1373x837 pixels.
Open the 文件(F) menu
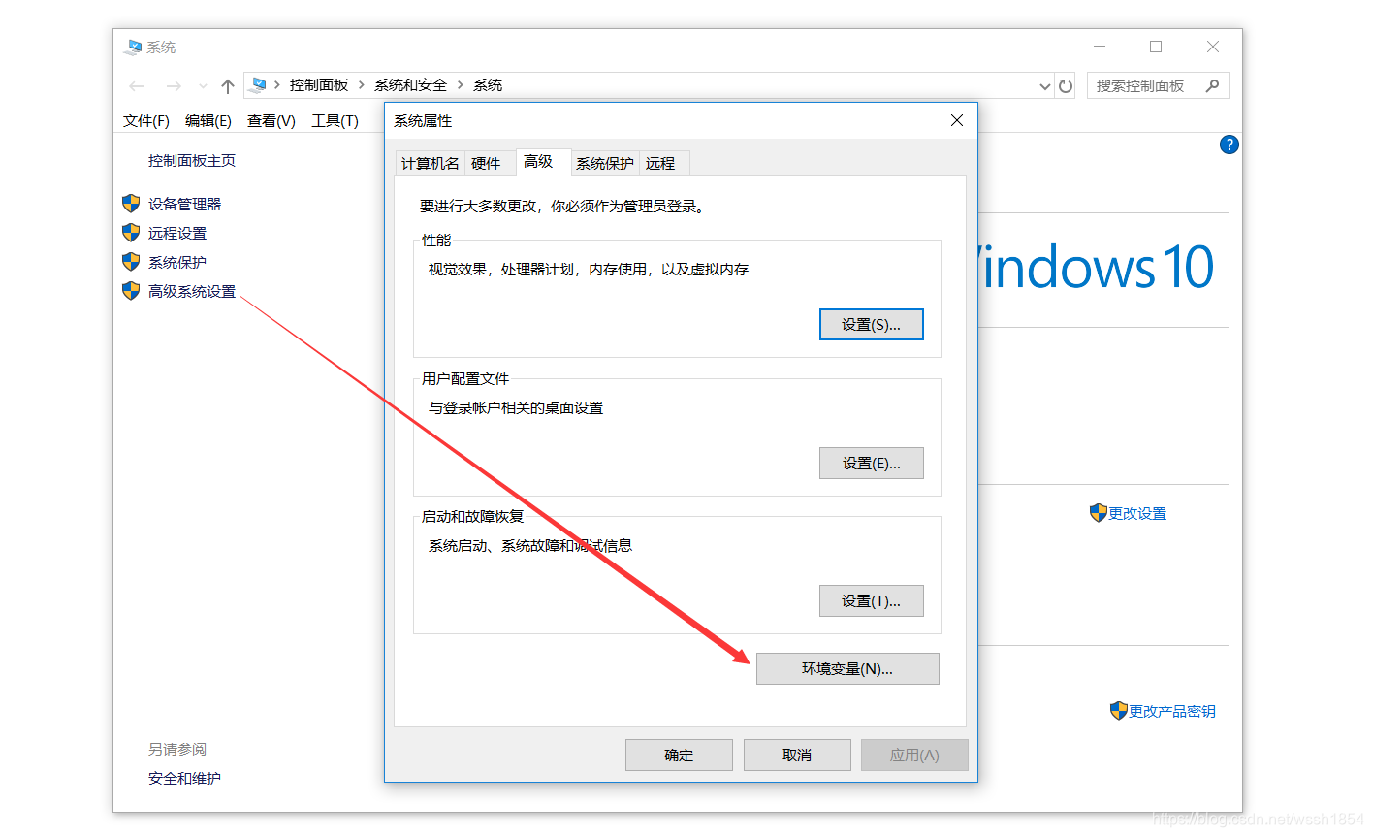coord(146,121)
